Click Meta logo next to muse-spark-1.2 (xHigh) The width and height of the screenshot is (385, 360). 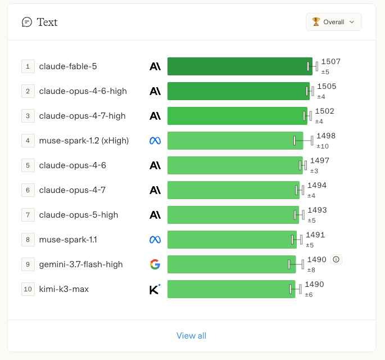click(155, 141)
